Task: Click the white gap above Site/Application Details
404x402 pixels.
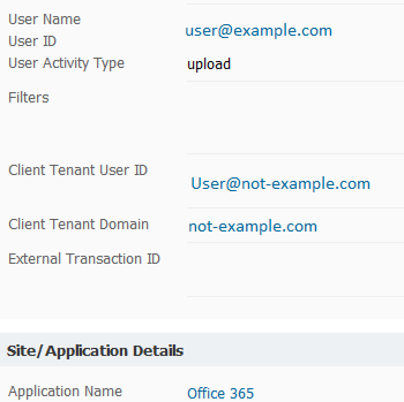Action: [202, 325]
